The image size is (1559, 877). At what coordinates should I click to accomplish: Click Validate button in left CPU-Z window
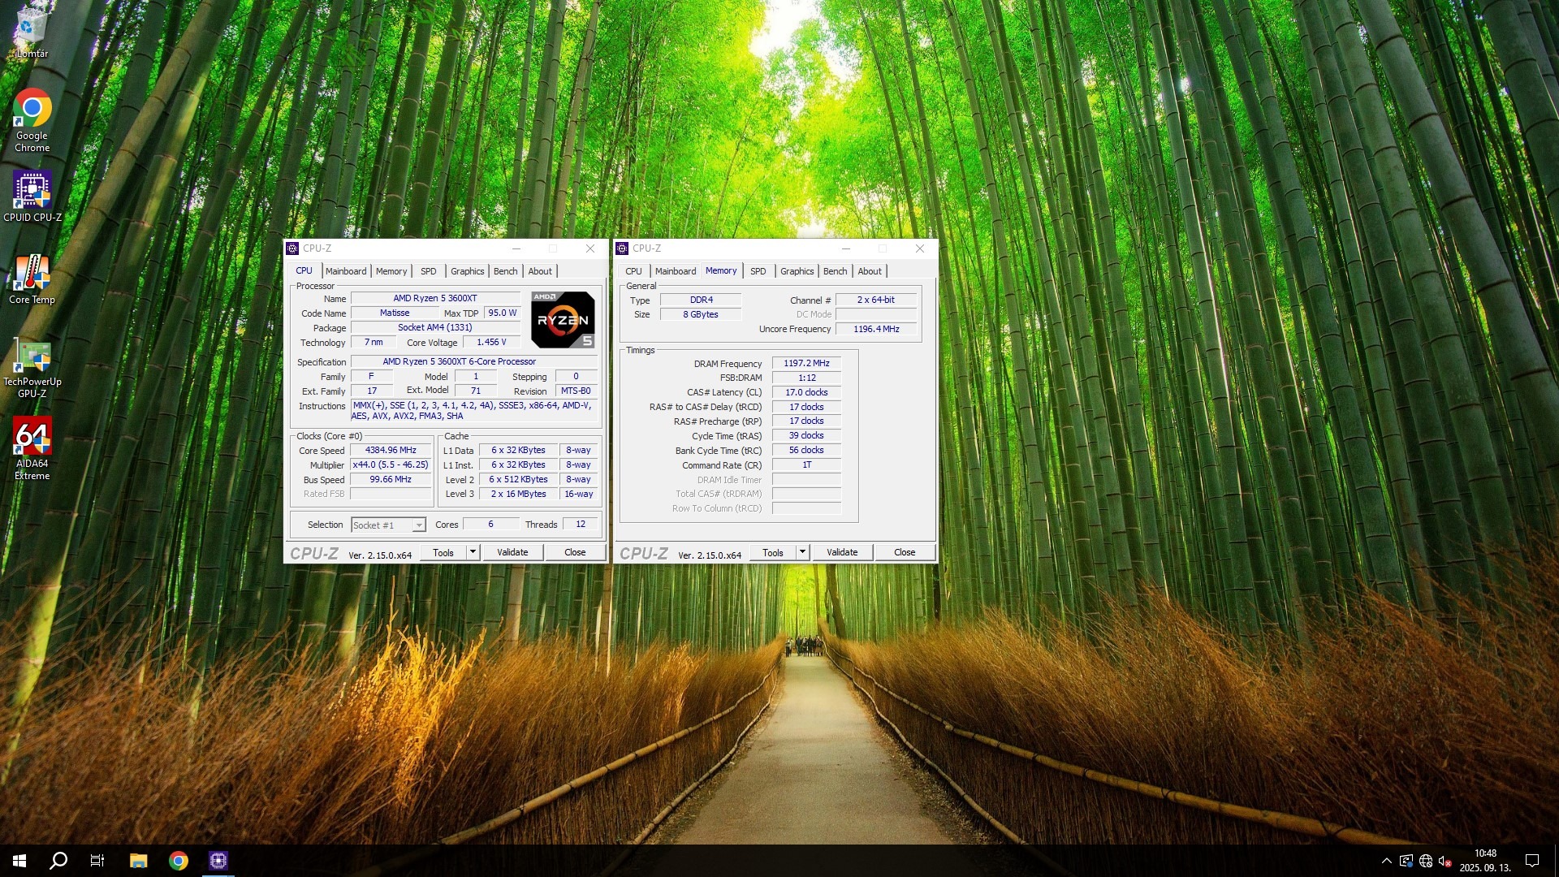click(x=512, y=552)
